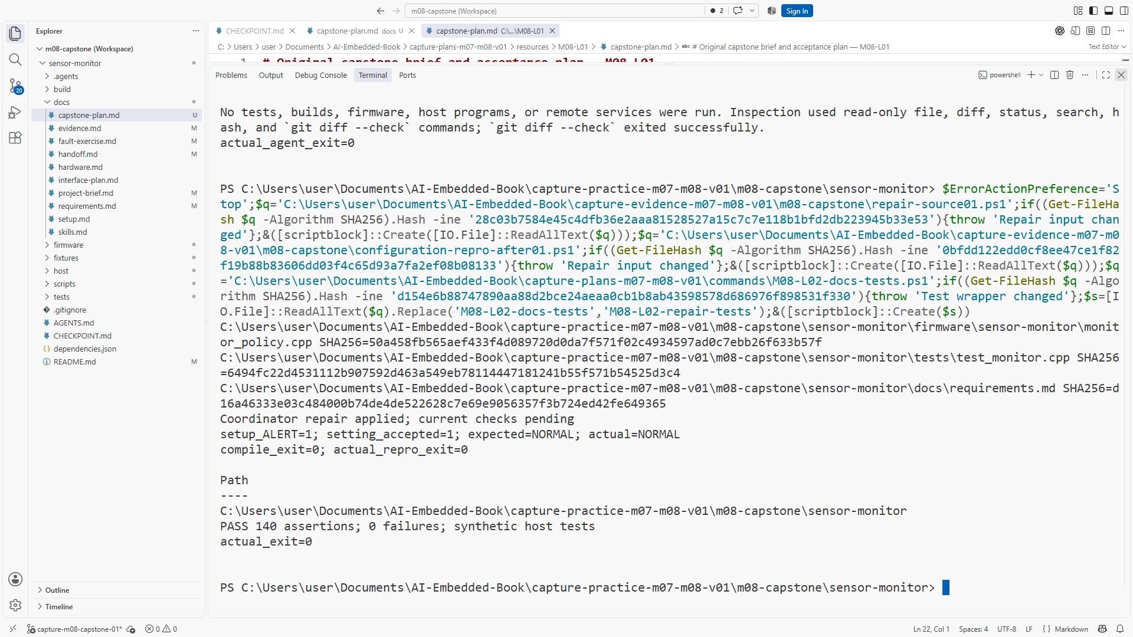The image size is (1133, 637).
Task: Kill terminal with trash icon
Action: 1070,75
